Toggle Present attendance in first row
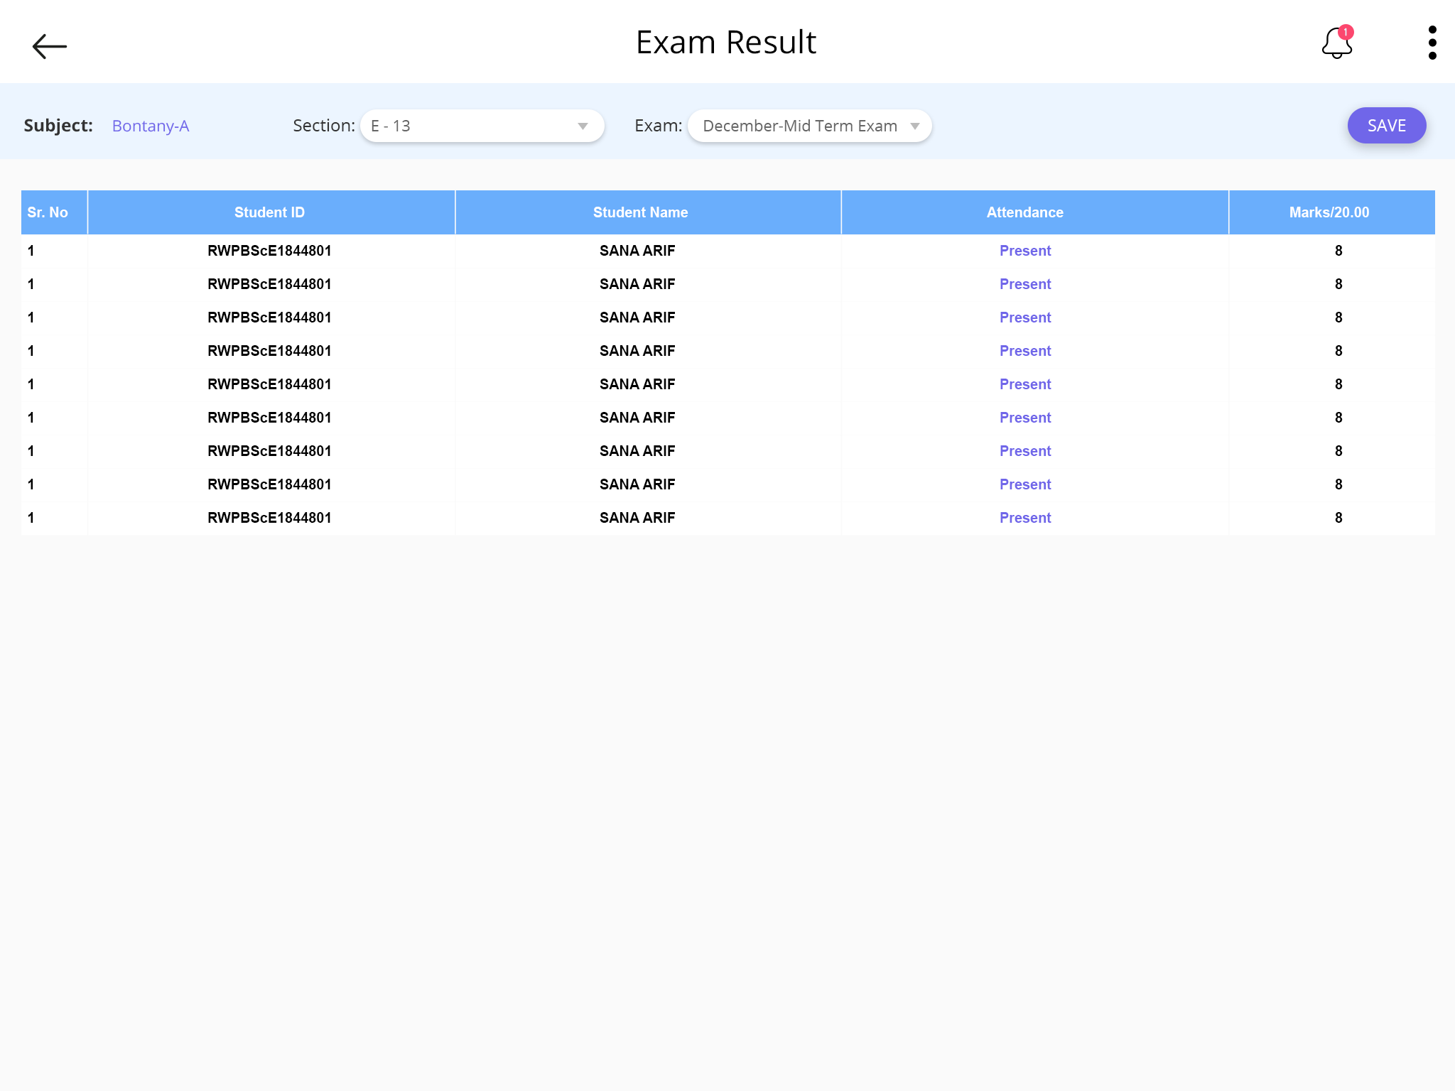This screenshot has height=1091, width=1455. tap(1024, 251)
